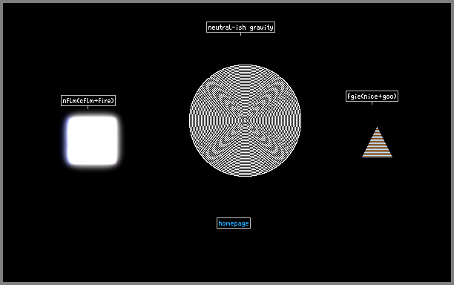Select the large concentric circle shape
Screen dimensions: 454x285
coord(245,120)
